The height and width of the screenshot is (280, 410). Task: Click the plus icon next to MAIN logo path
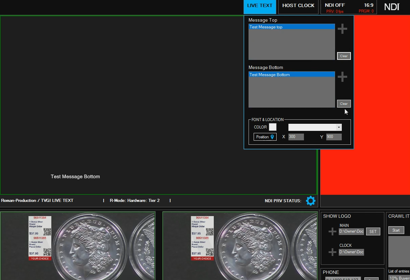(x=332, y=231)
